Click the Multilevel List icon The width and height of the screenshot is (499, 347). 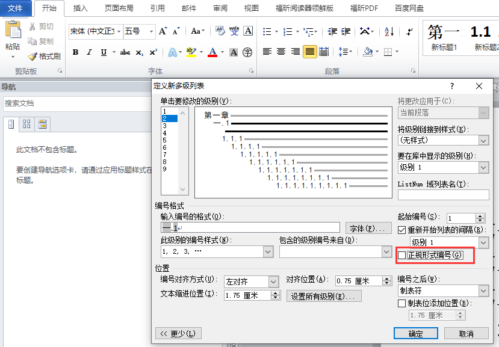click(309, 31)
